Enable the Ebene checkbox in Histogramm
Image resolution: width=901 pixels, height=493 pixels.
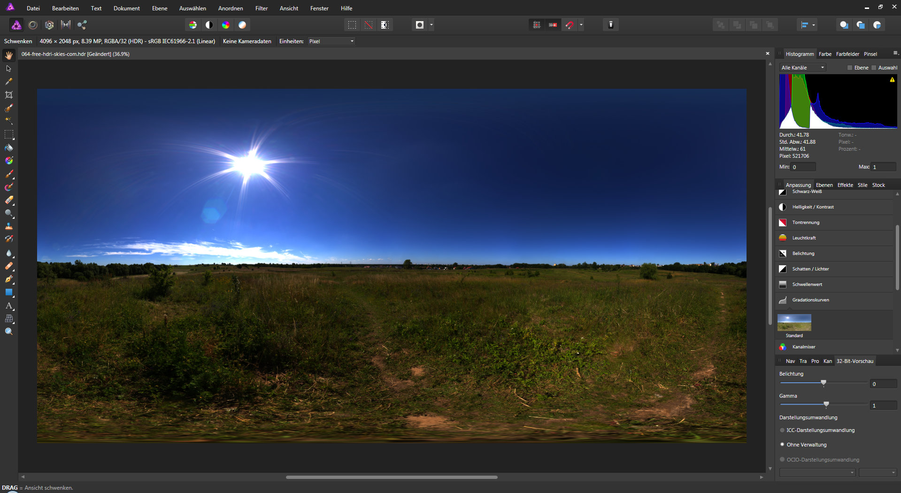coord(849,68)
